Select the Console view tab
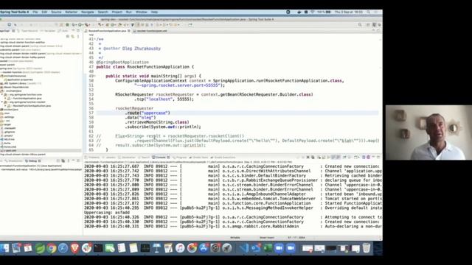The image size is (472, 265). click(x=161, y=157)
